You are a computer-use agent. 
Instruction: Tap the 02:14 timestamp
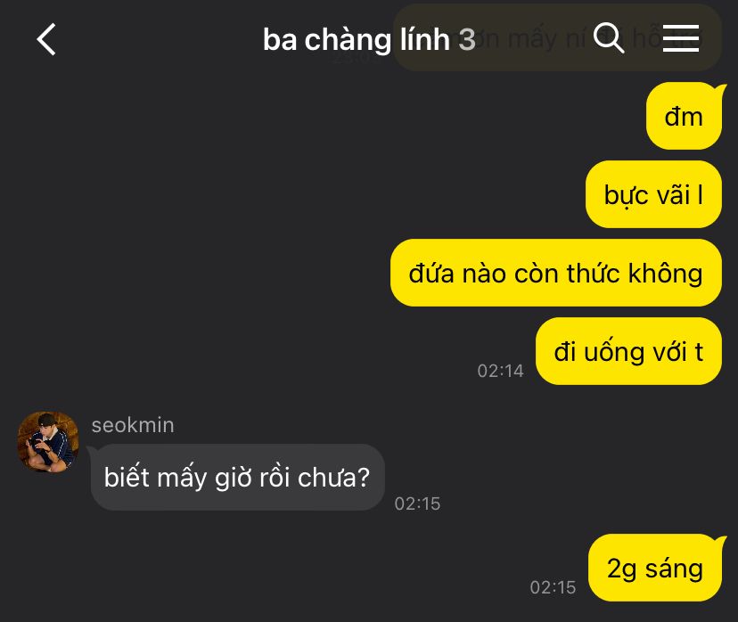pos(500,371)
